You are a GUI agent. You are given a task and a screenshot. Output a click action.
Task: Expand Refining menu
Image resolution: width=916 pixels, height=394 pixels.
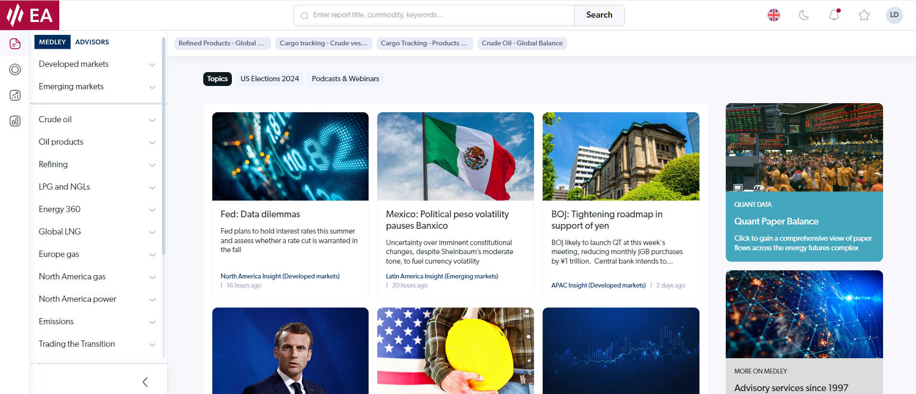pos(97,164)
